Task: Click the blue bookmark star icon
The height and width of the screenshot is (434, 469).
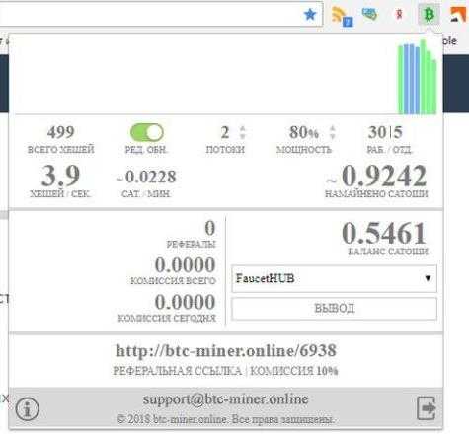Action: [x=310, y=15]
